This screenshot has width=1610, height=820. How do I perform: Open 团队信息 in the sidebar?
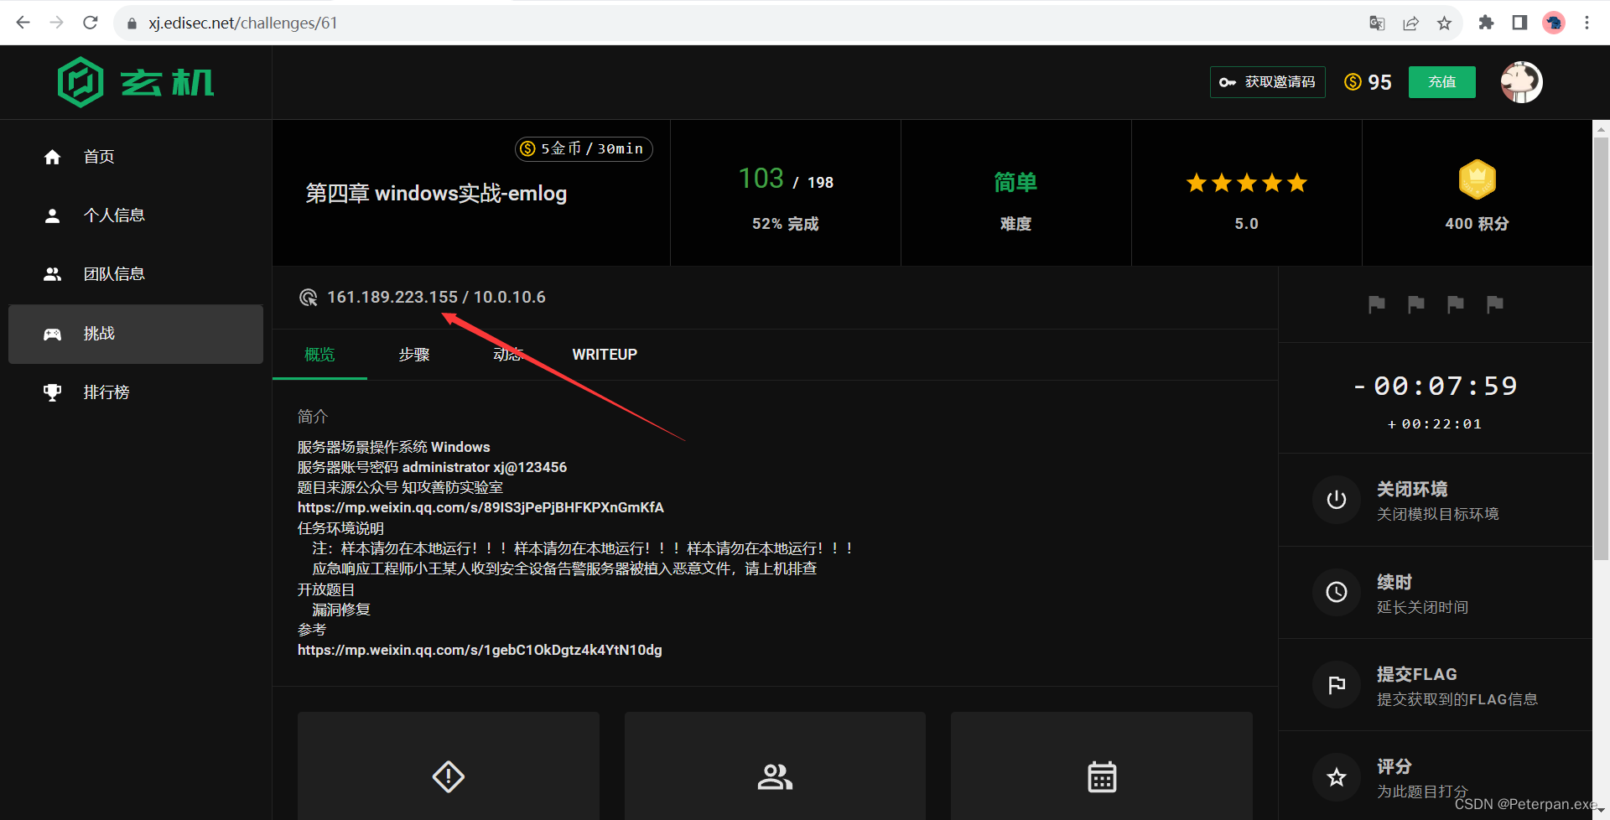tap(136, 274)
